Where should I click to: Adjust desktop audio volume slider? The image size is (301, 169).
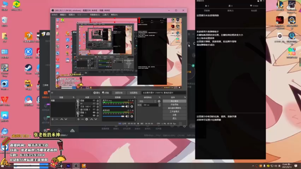point(114,116)
